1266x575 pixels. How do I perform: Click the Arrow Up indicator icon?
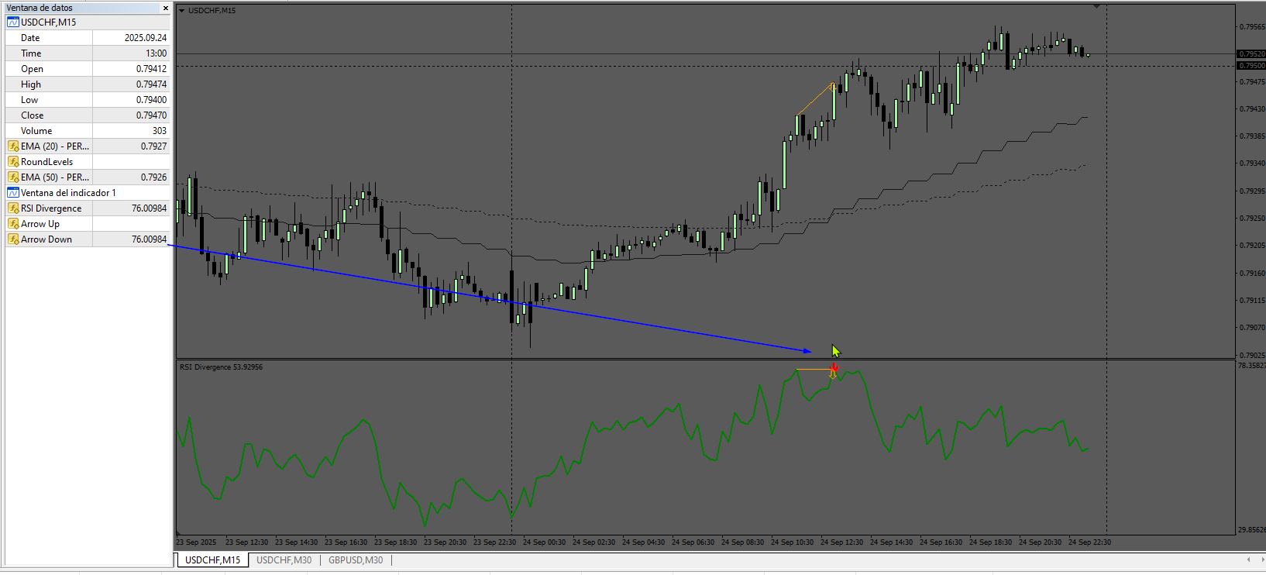pos(13,224)
